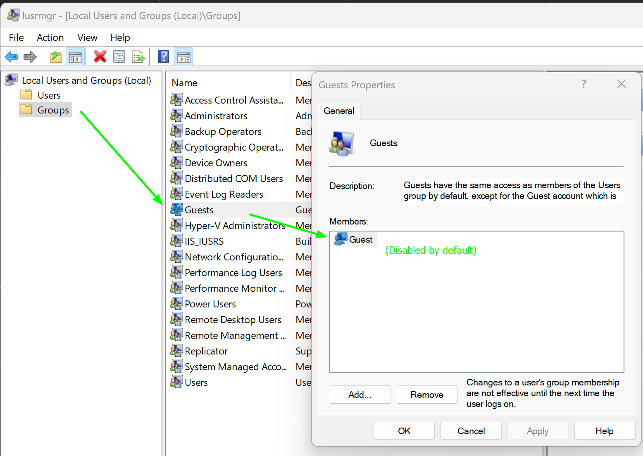
Task: Click the Replicator group icon
Action: click(176, 351)
